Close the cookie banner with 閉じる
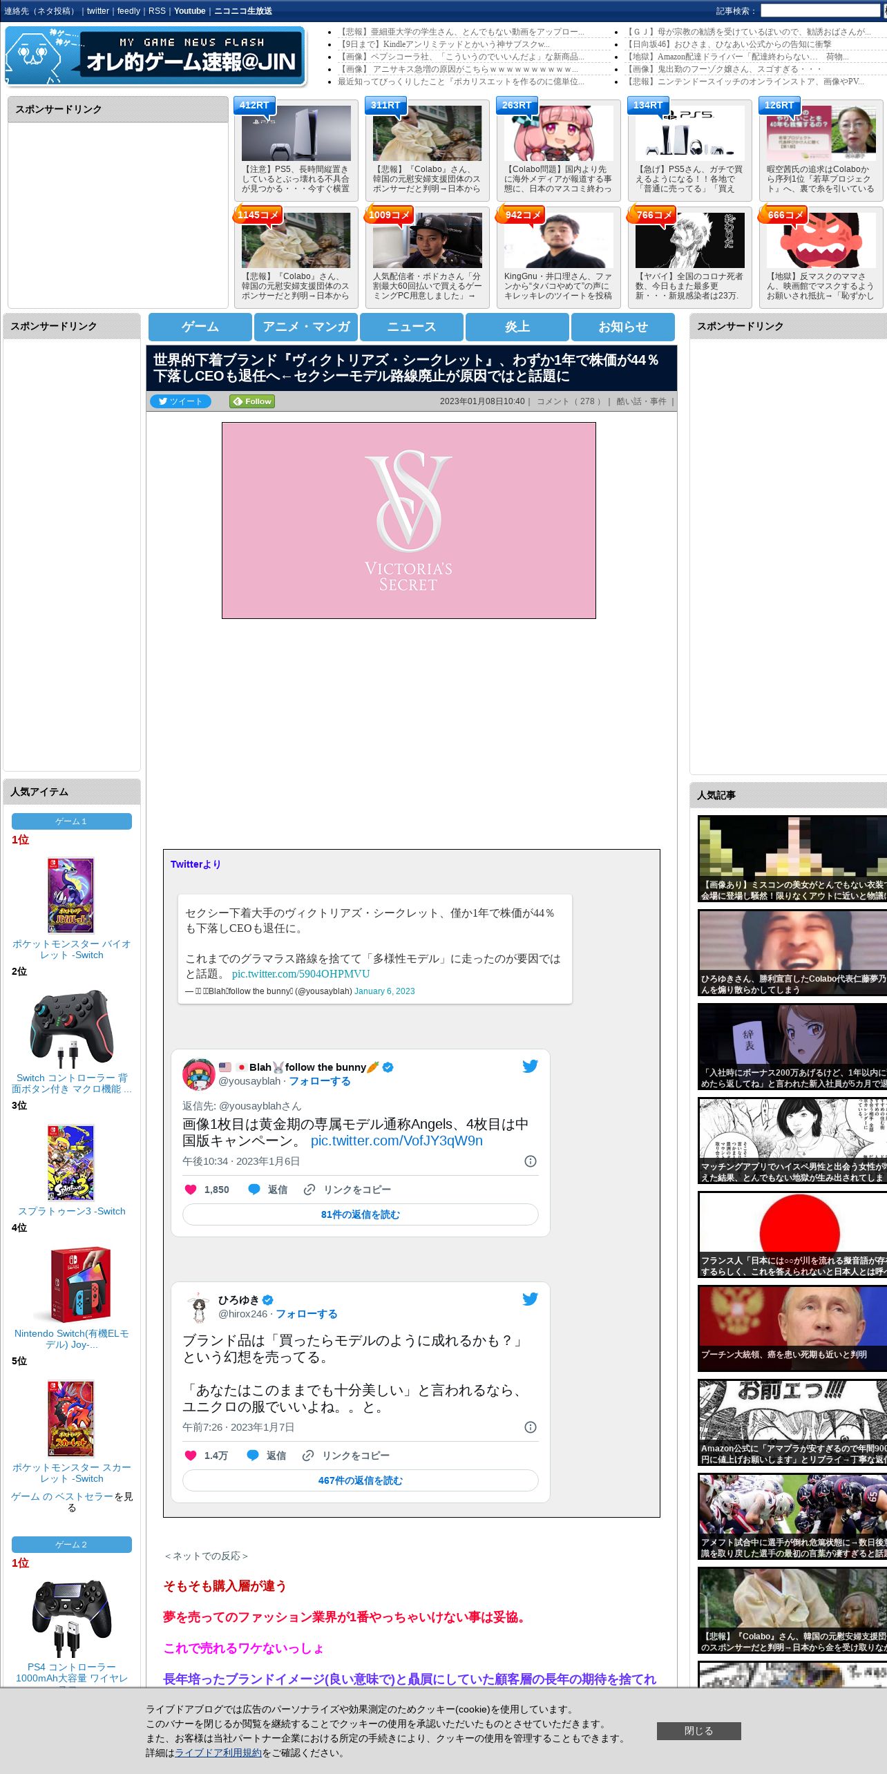The height and width of the screenshot is (1774, 887). (x=699, y=1730)
